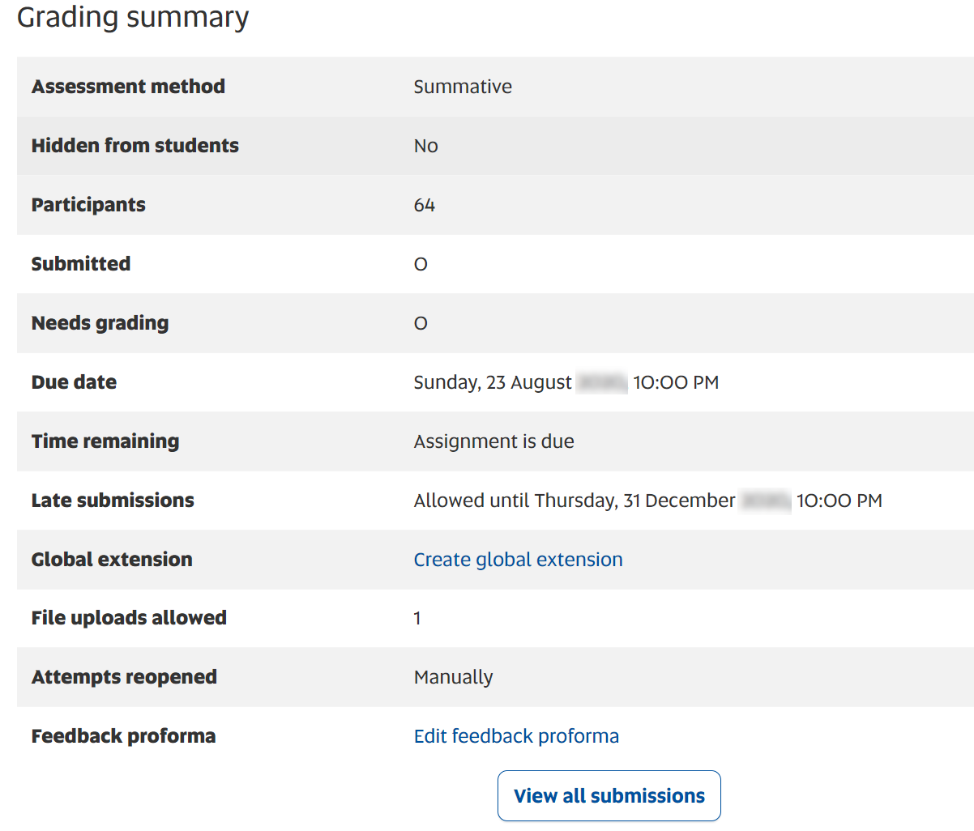Select the Due date value text
The image size is (974, 831).
[x=566, y=381]
